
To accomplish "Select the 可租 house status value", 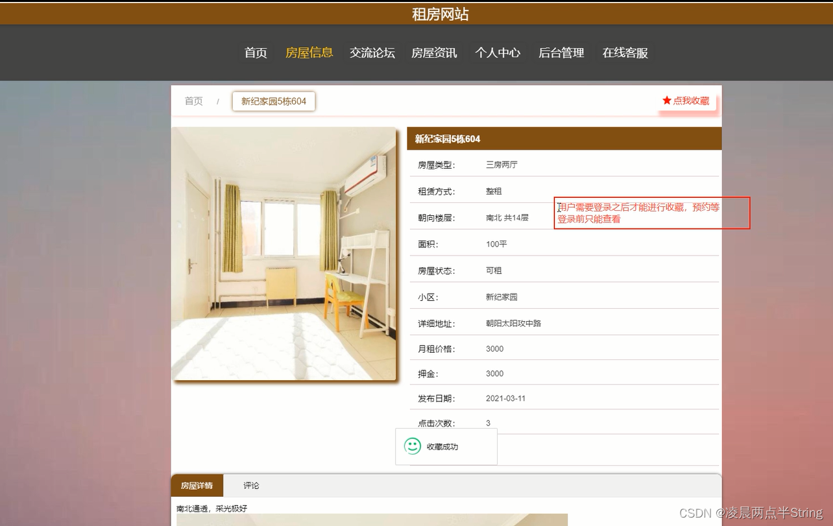I will (x=494, y=270).
